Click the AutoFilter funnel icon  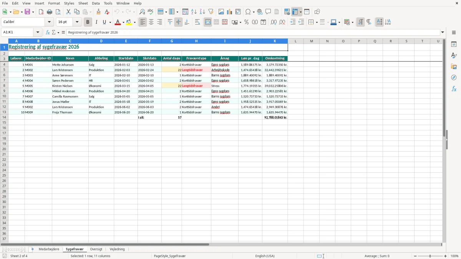pyautogui.click(x=211, y=12)
